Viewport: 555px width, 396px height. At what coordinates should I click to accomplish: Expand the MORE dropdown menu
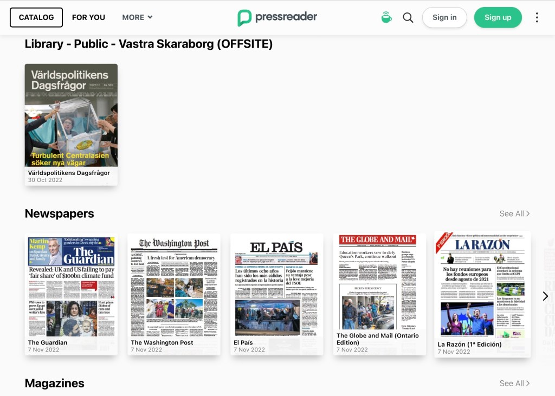tap(137, 17)
